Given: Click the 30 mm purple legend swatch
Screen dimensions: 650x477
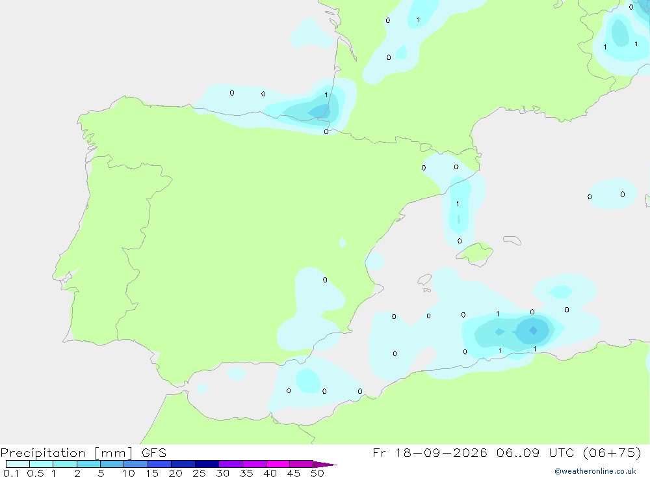Looking at the screenshot, I should point(231,464).
